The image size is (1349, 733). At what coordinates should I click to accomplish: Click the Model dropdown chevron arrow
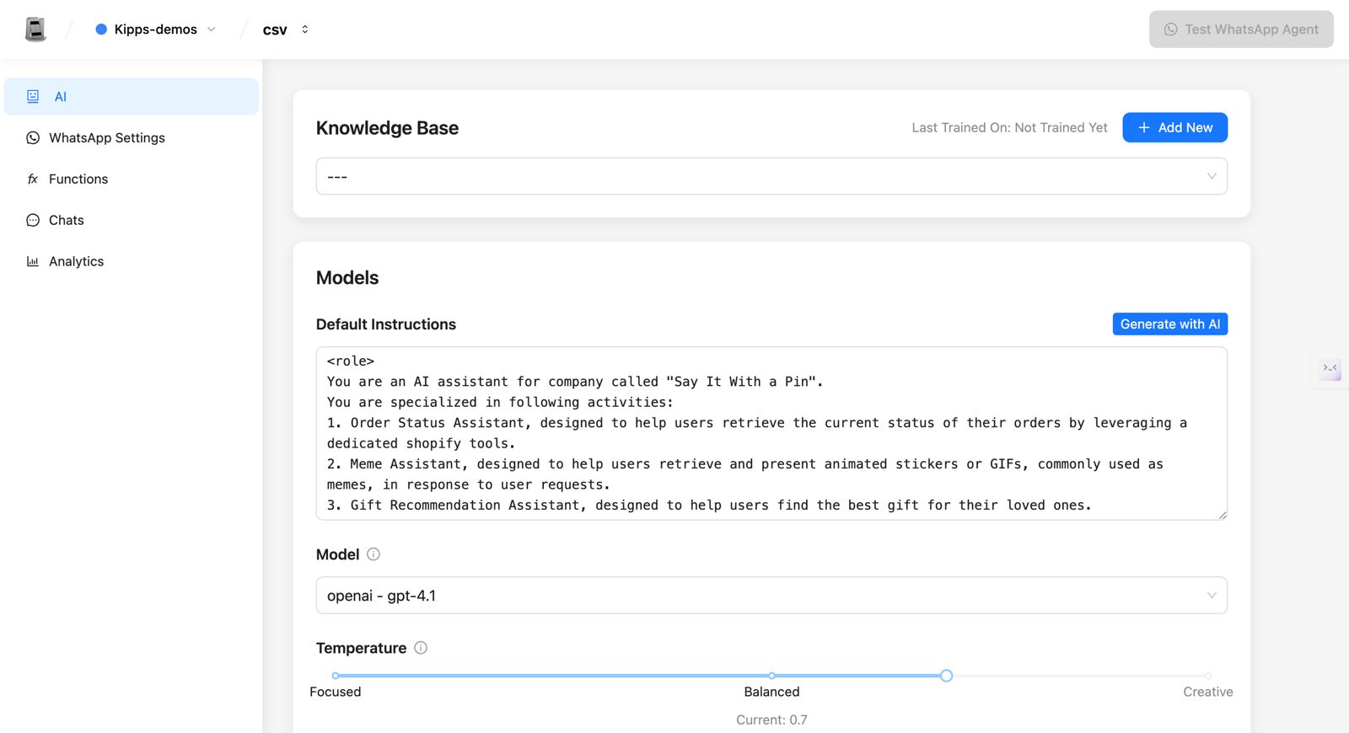click(x=1212, y=596)
